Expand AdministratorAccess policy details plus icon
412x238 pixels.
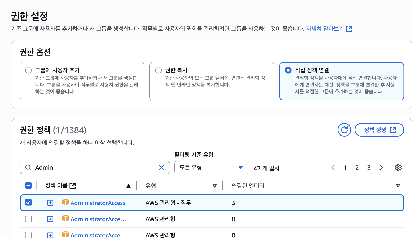pyautogui.click(x=50, y=203)
